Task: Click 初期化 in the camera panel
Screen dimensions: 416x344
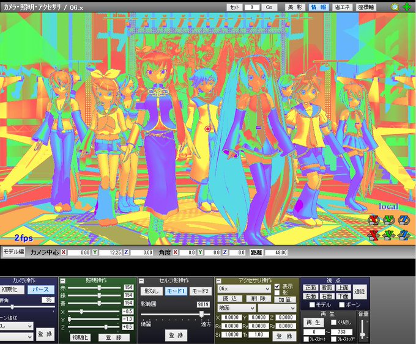Action: coord(12,290)
